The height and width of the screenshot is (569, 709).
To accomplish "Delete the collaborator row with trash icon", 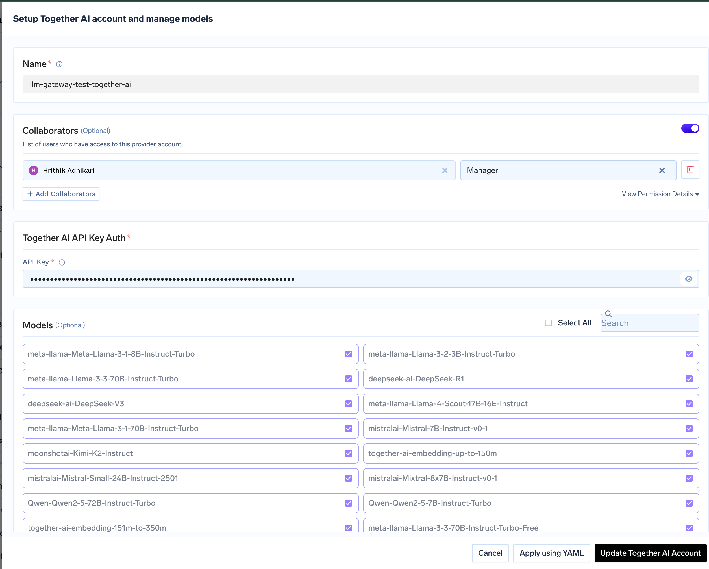I will coord(690,170).
